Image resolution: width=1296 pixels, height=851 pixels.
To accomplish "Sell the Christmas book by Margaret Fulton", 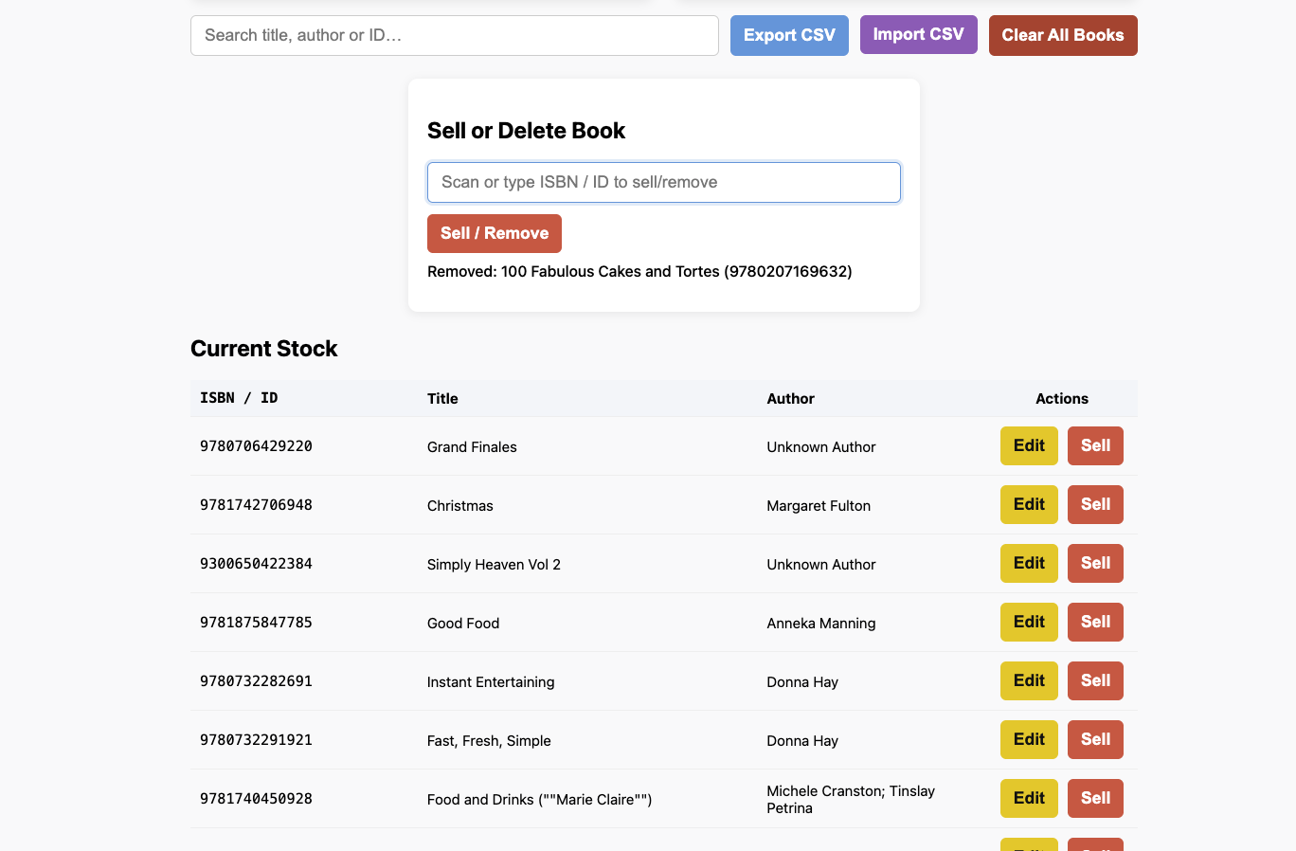I will pyautogui.click(x=1095, y=504).
